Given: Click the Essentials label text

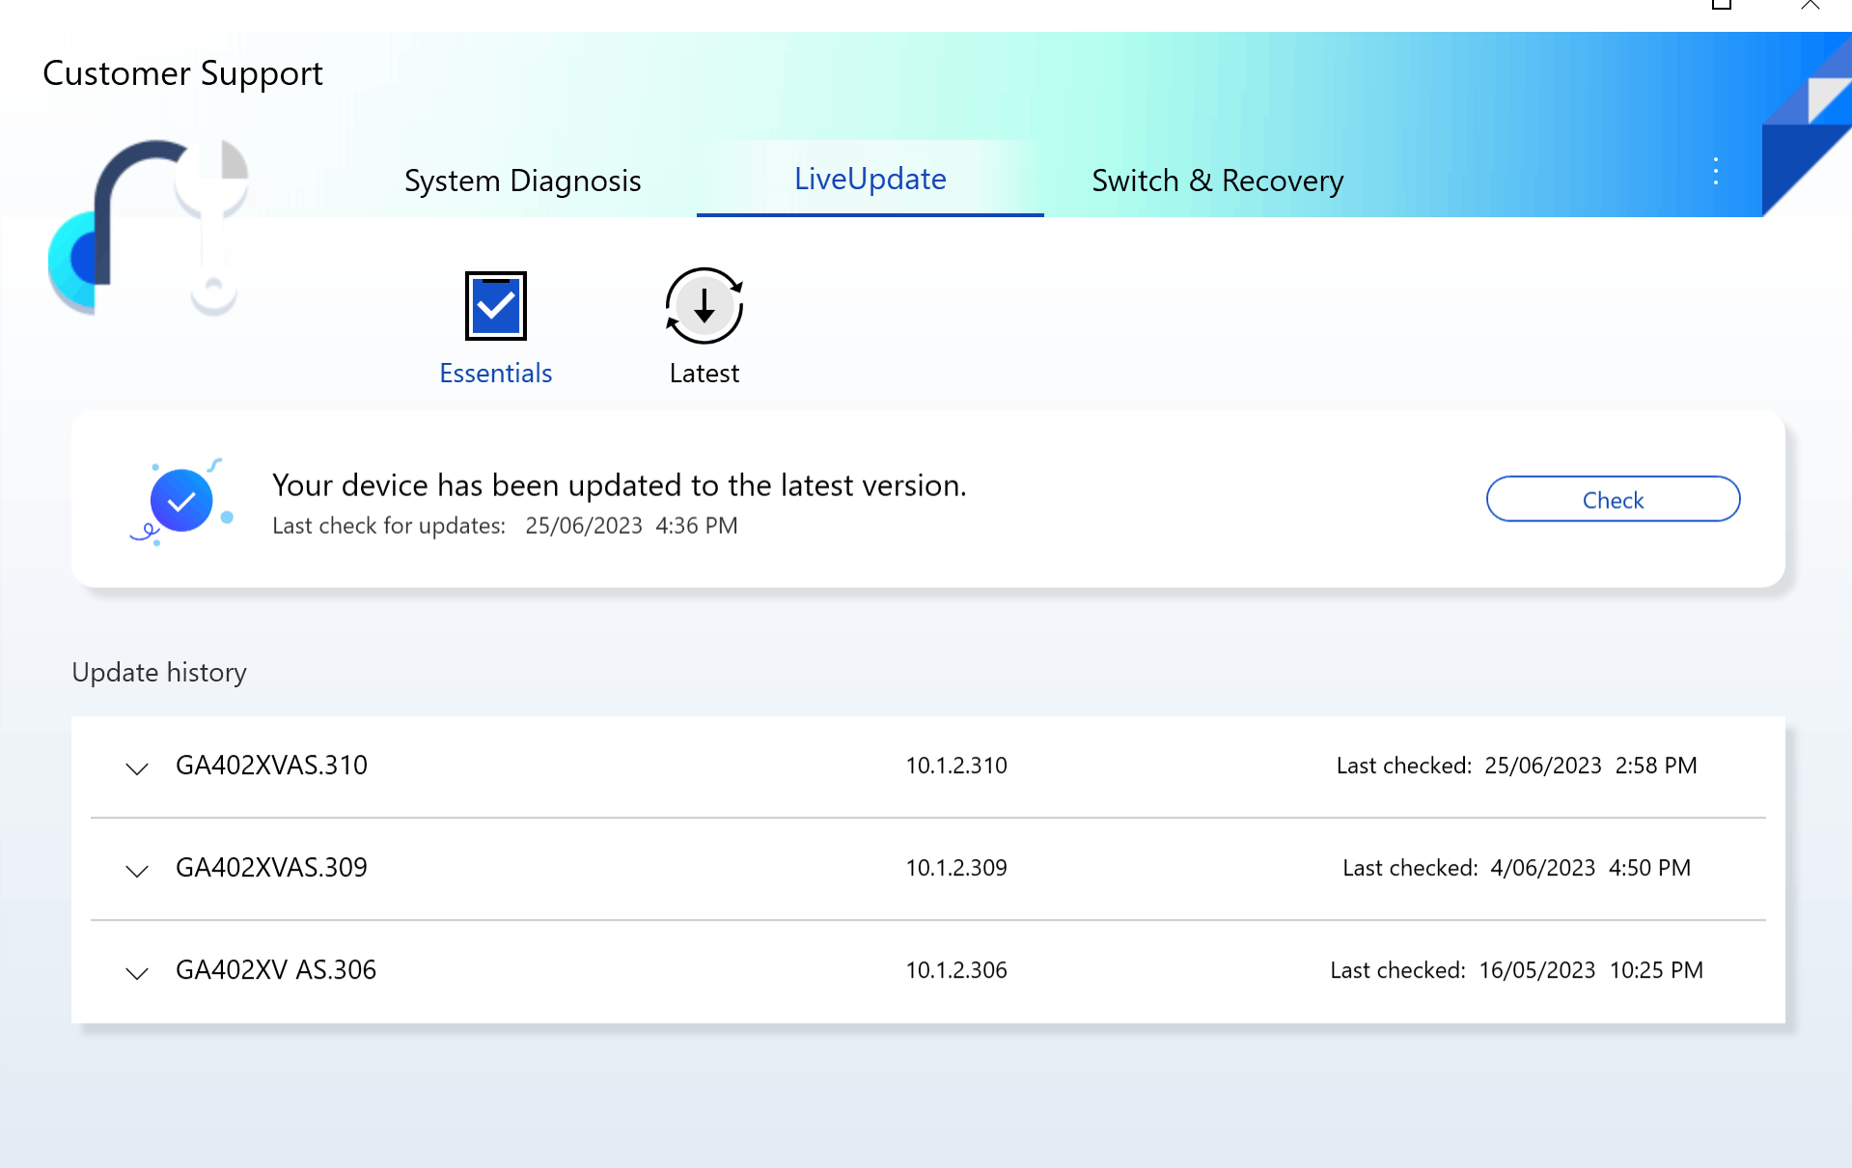Looking at the screenshot, I should coord(495,374).
